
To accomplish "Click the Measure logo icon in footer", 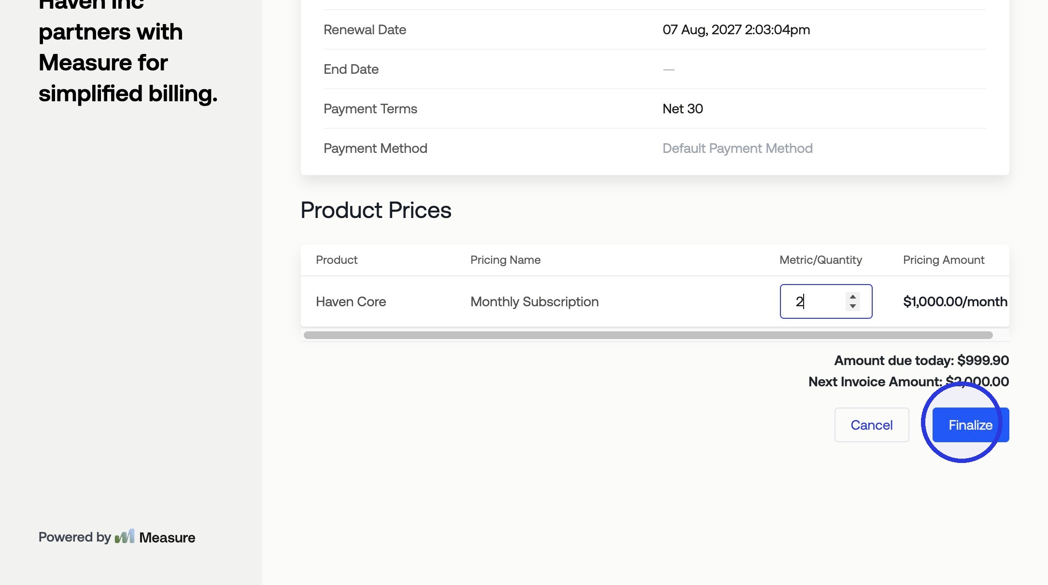I will (125, 537).
